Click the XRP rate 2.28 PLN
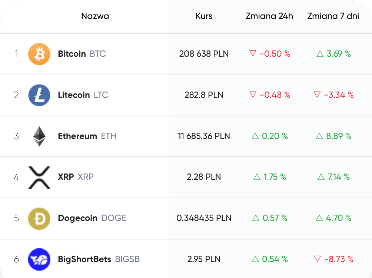 204,177
